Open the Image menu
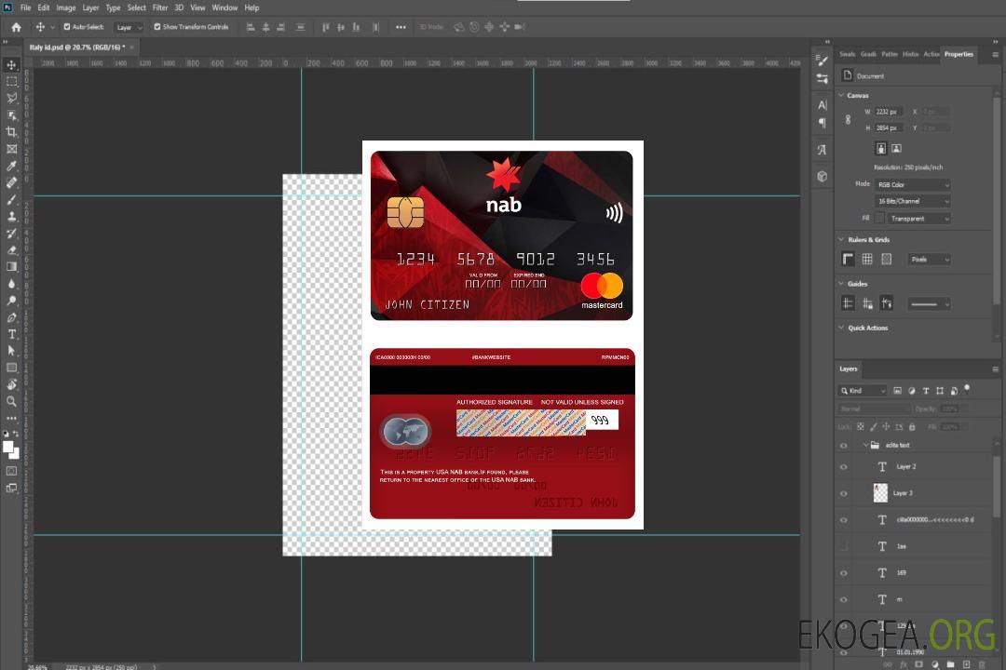 [x=65, y=7]
